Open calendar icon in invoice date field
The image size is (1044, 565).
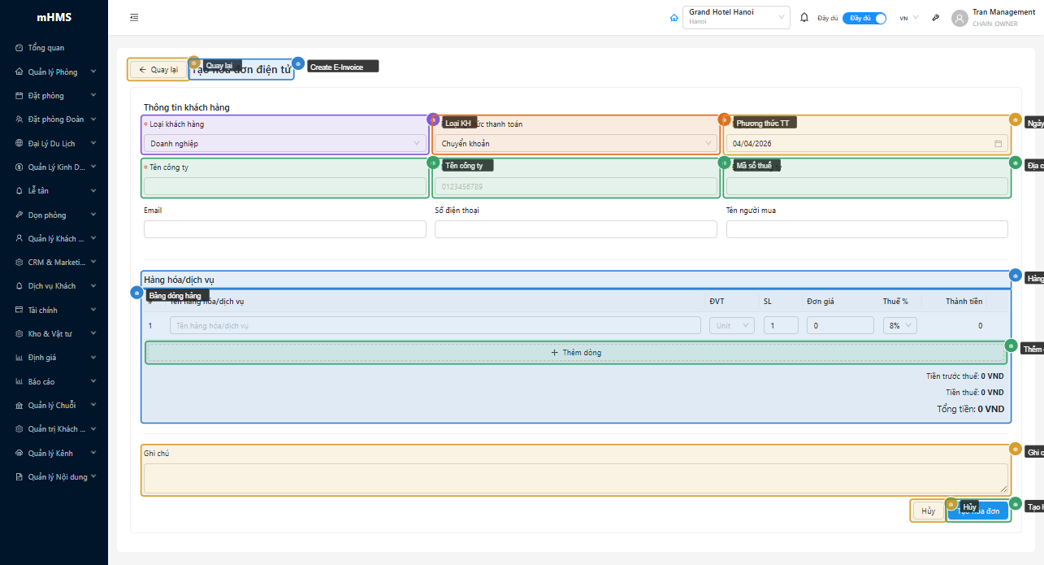pos(998,144)
